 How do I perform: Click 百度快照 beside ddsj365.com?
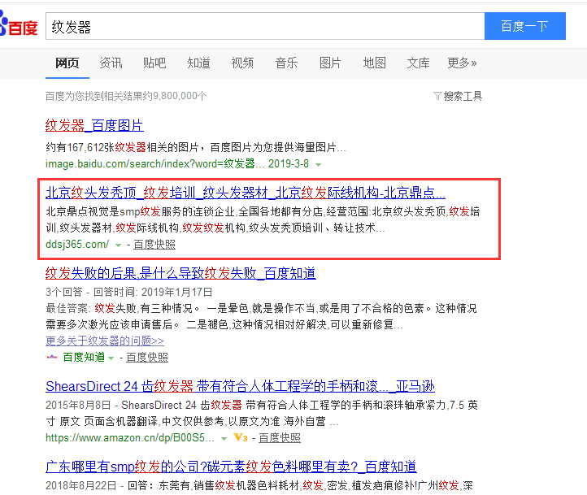tap(154, 245)
